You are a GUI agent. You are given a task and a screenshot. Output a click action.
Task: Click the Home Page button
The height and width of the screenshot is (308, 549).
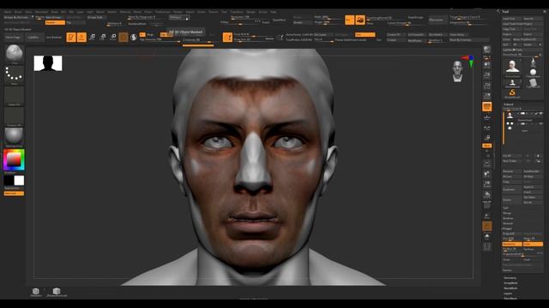[13, 37]
